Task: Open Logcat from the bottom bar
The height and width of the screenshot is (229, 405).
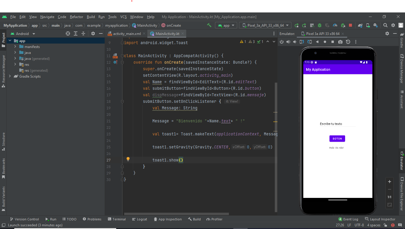Action: [139, 219]
